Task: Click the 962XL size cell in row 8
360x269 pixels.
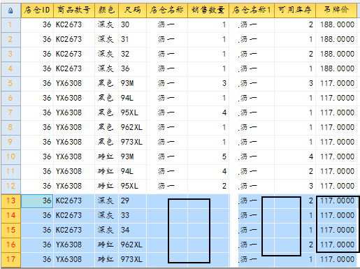Action: pos(132,127)
